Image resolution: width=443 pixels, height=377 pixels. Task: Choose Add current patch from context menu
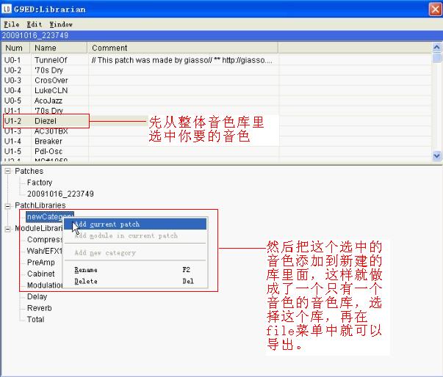(107, 224)
